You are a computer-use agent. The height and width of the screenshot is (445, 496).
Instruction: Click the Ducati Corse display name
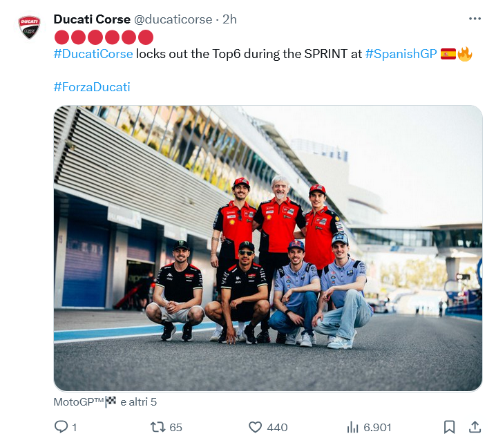(x=92, y=19)
